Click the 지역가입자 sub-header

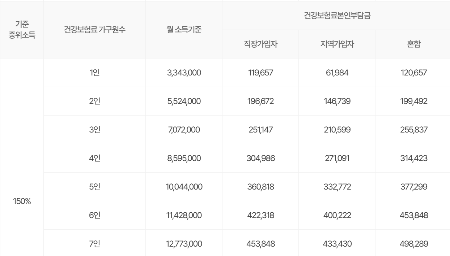tap(337, 44)
